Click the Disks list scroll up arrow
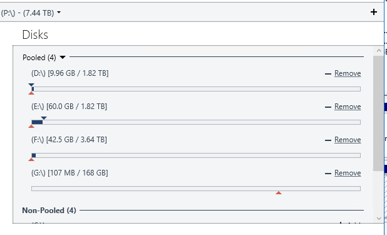Viewport: 387px width, 235px height. pyautogui.click(x=379, y=51)
